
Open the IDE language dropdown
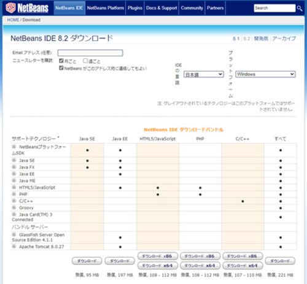[204, 74]
